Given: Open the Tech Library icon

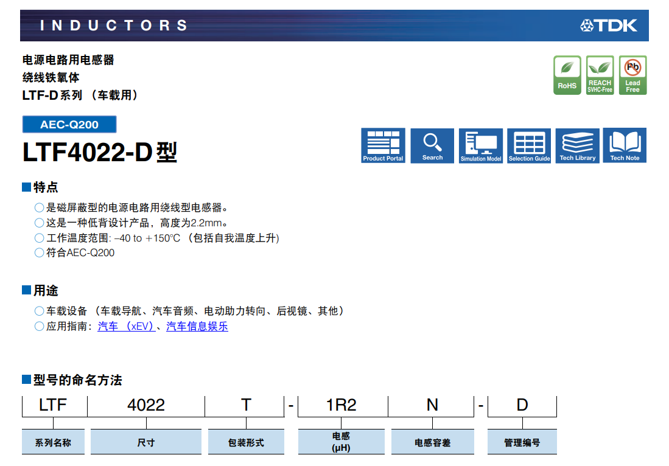Looking at the screenshot, I should [577, 145].
